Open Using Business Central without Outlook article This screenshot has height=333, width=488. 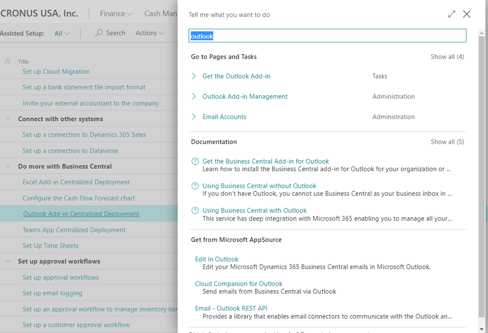pyautogui.click(x=259, y=186)
